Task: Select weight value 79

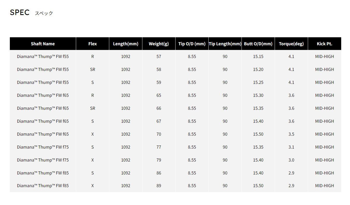Action: [x=159, y=160]
